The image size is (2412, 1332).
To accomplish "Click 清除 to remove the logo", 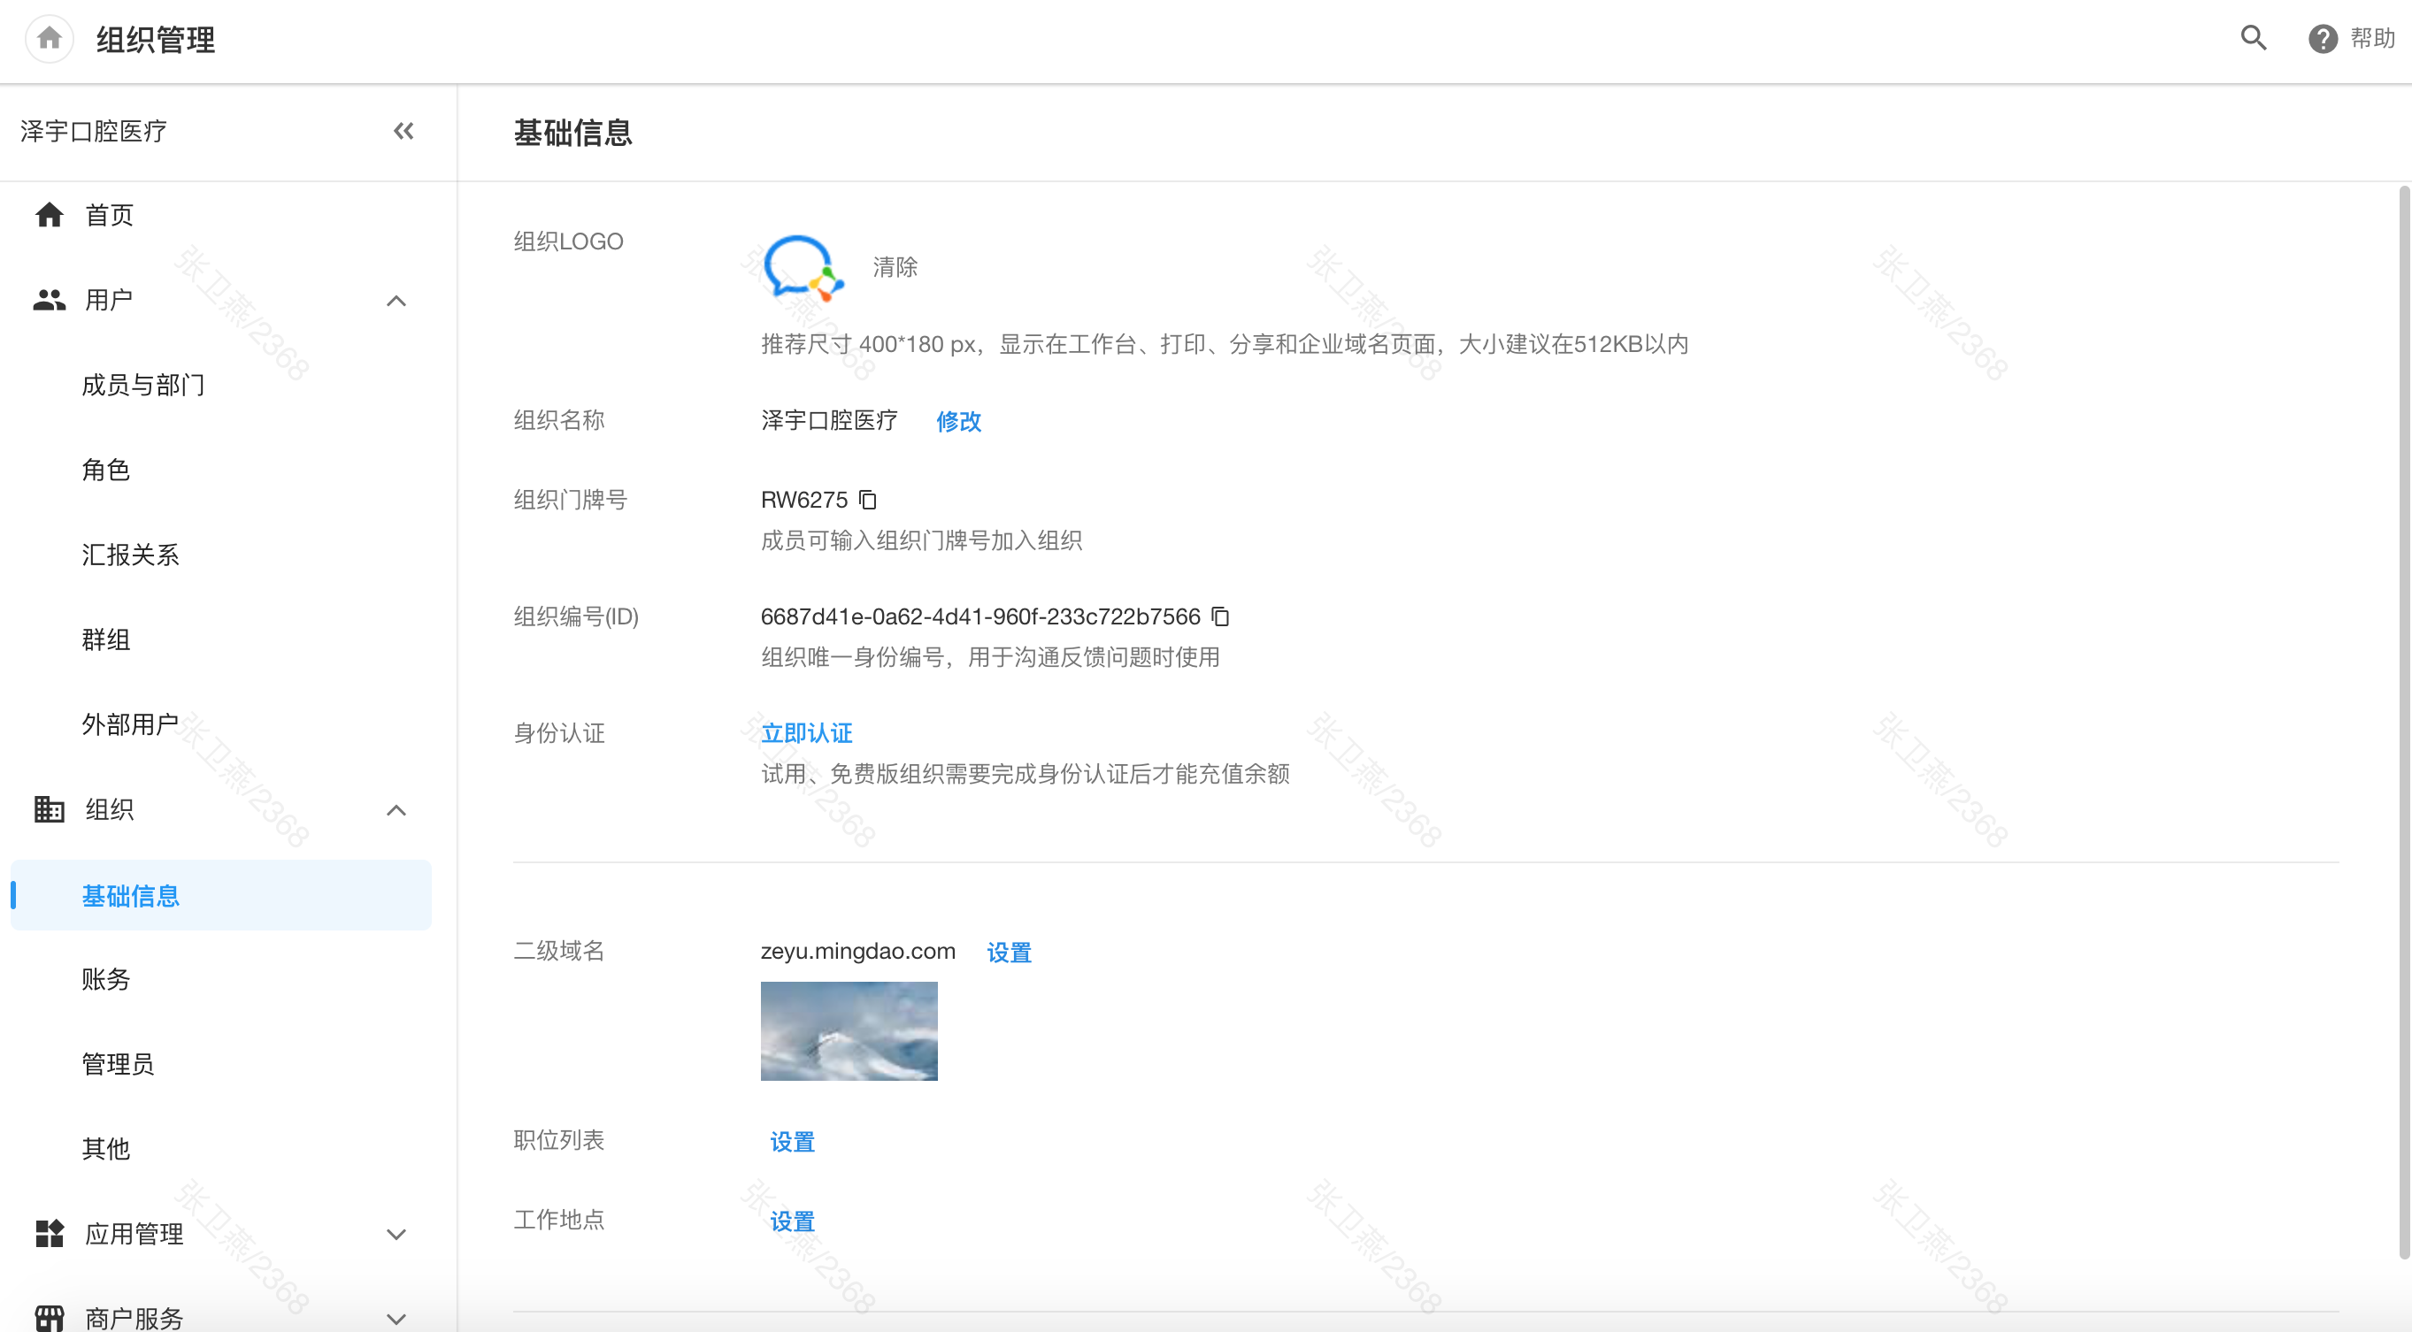I will [895, 268].
